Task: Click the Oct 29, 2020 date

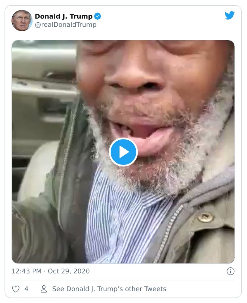Action: pos(69,271)
